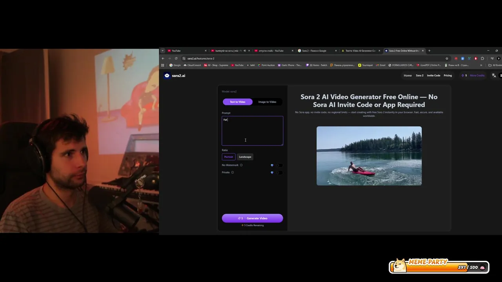
Task: Open the Home nav item
Action: pyautogui.click(x=408, y=76)
